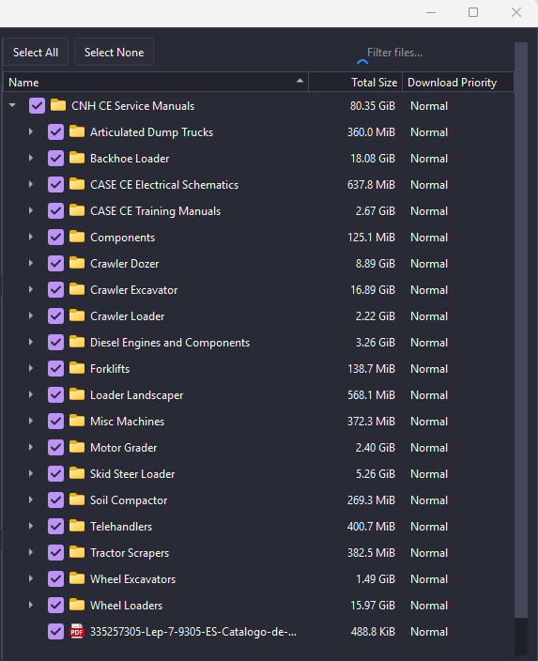
Task: Deselect the 335257305-Lep PDF file checkbox
Action: click(x=55, y=632)
